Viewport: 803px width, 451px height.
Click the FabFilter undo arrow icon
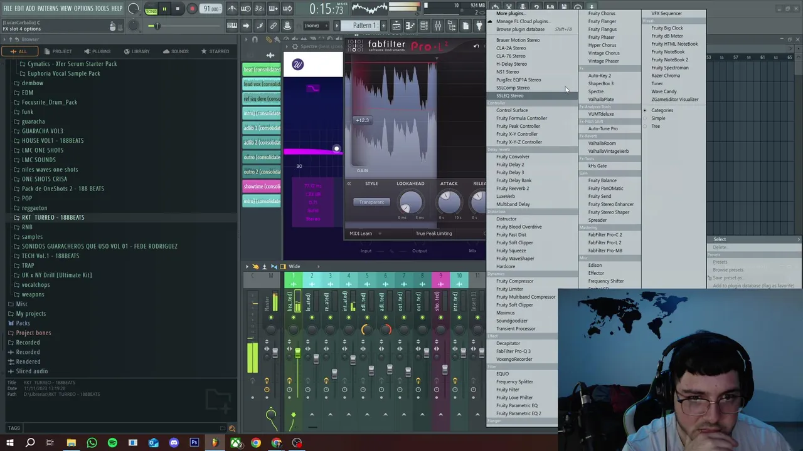[476, 46]
